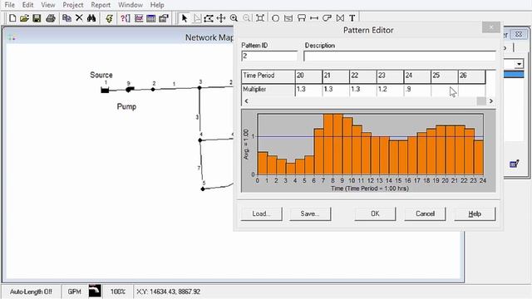Select the reservoir node on Network Map
This screenshot has width=532, height=299.
coord(105,90)
